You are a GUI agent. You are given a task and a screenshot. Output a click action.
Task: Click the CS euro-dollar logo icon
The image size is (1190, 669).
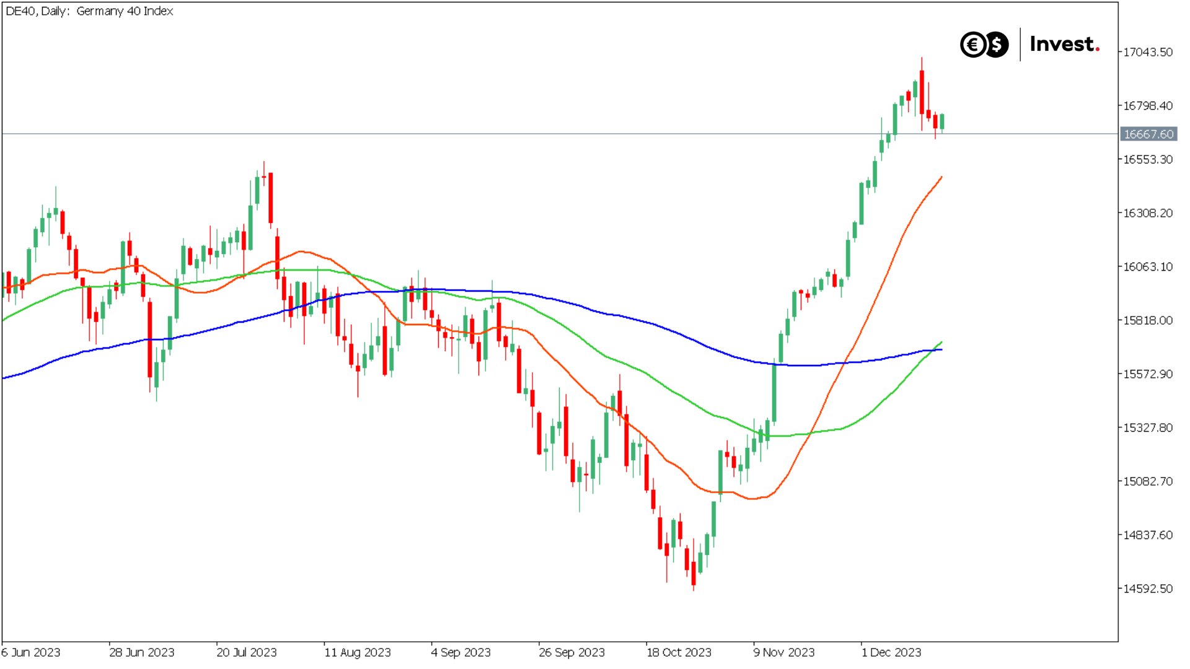pyautogui.click(x=984, y=45)
